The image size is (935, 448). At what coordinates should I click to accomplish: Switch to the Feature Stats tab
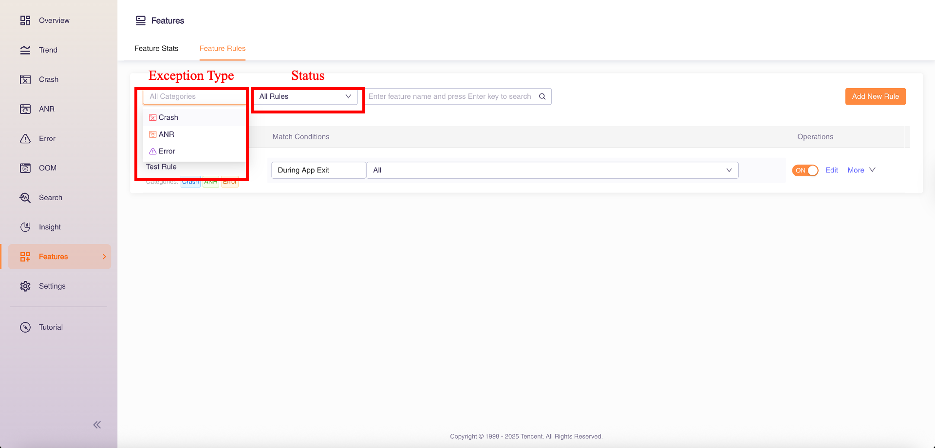click(156, 48)
